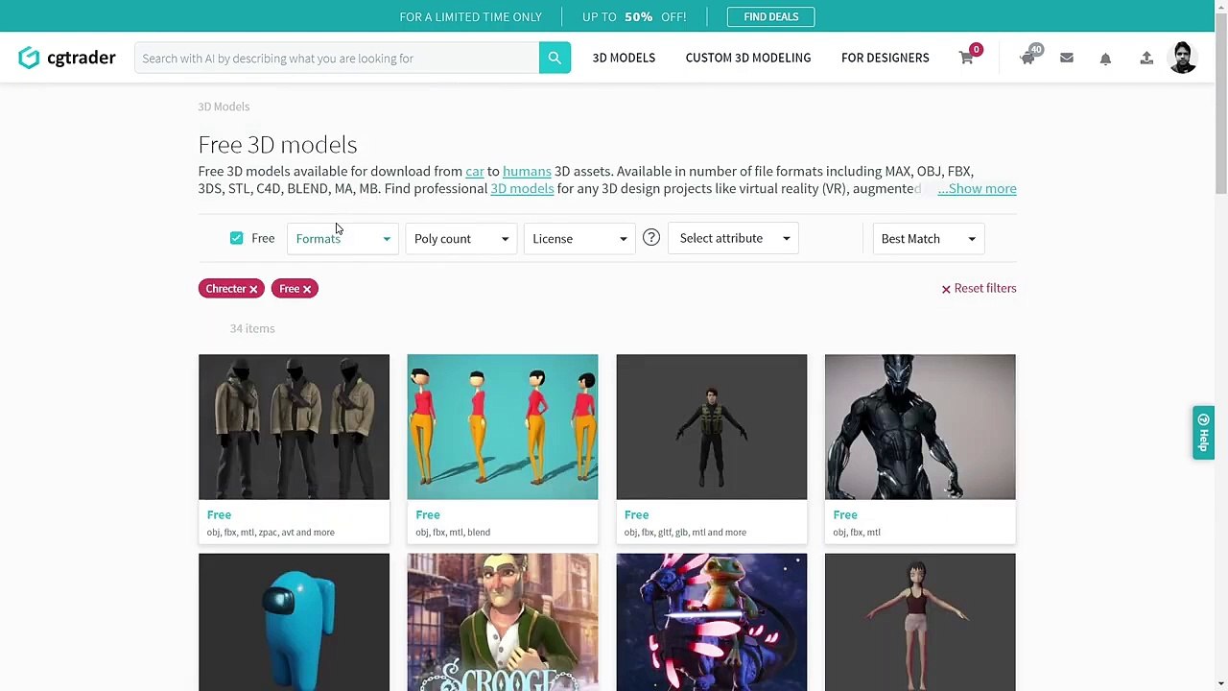The width and height of the screenshot is (1228, 691).
Task: Click 'obj, fbx, mtl, blend' formats text
Action: pyautogui.click(x=453, y=532)
